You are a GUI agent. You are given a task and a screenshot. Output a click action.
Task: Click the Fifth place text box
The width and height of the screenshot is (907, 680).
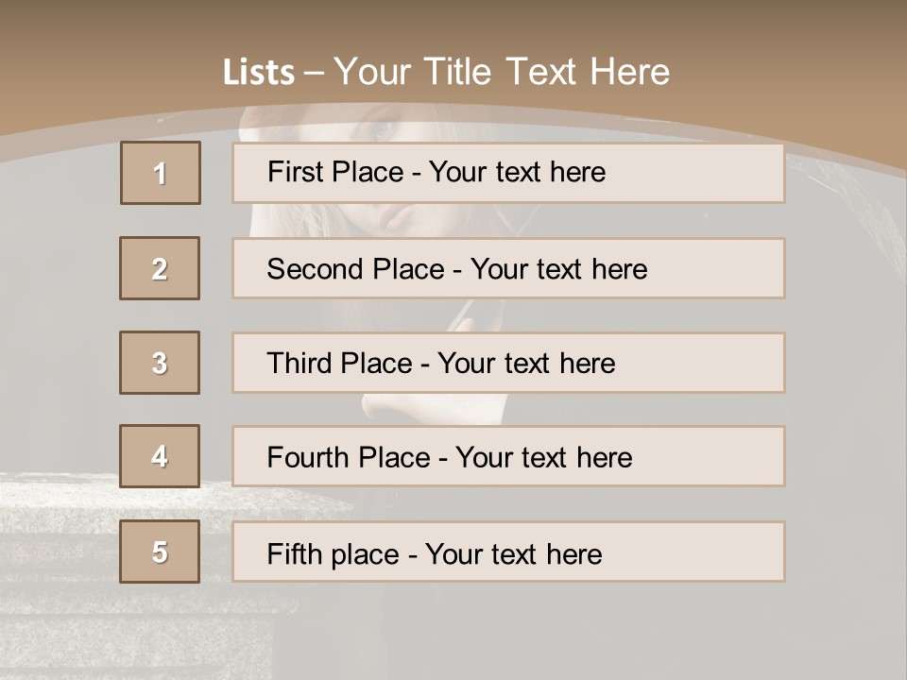click(x=508, y=552)
